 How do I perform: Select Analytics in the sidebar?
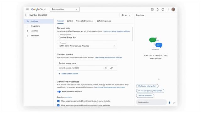(39, 31)
